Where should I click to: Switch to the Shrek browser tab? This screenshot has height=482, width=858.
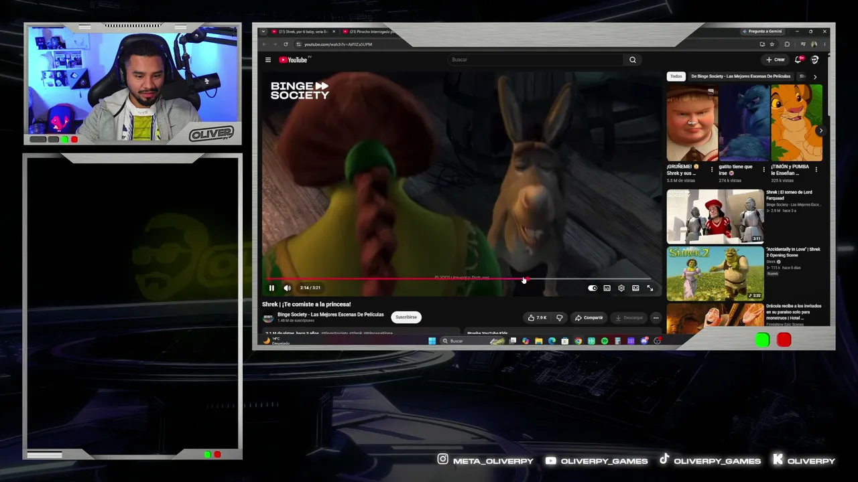303,31
